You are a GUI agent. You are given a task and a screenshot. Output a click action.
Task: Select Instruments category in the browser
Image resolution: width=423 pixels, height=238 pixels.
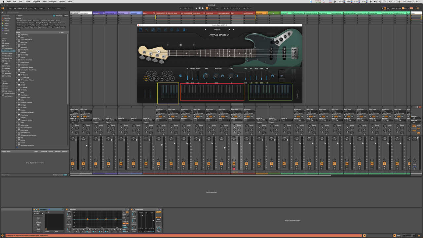tap(9, 48)
